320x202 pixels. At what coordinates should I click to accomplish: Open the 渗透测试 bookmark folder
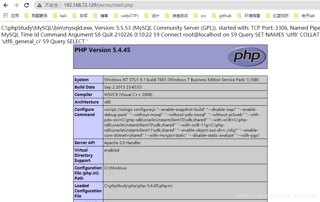coord(177,16)
